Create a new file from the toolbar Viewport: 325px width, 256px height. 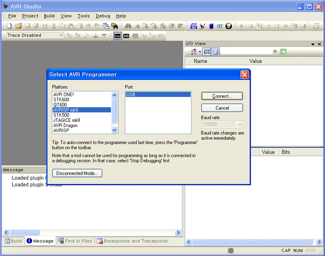coord(9,26)
